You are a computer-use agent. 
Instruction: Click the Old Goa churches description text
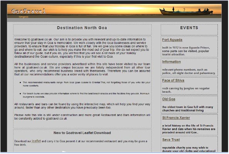point(187,109)
